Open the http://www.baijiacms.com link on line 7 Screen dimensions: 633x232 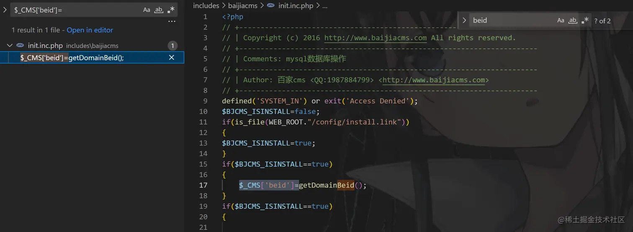coord(434,80)
